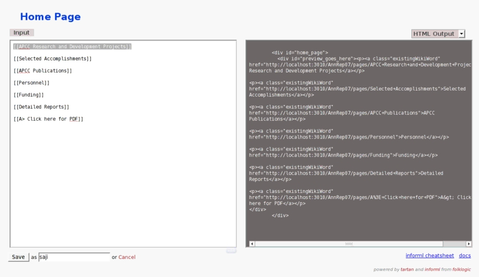Click the Input tab label
479x277 pixels.
point(22,32)
